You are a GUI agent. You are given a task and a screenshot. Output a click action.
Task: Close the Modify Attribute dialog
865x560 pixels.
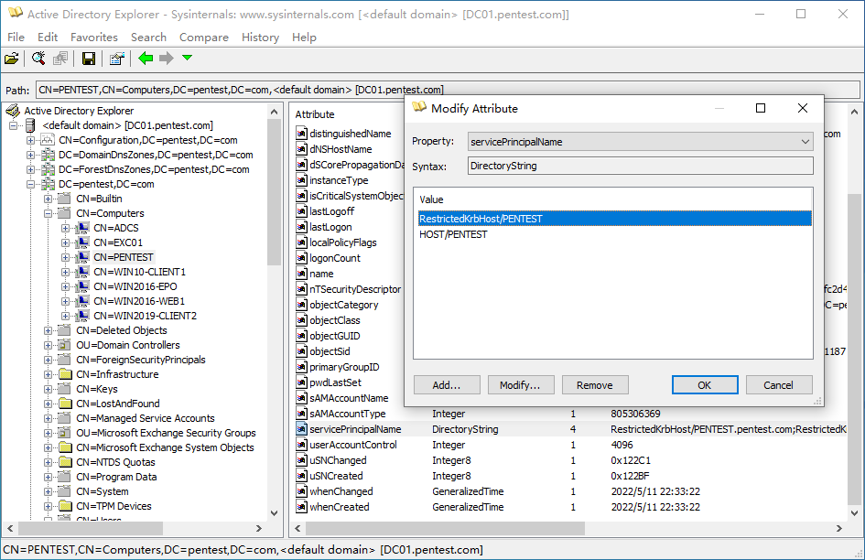point(803,108)
